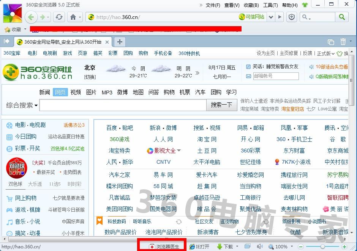
Task: Open the 工具(T) menu
Action: click(270, 5)
